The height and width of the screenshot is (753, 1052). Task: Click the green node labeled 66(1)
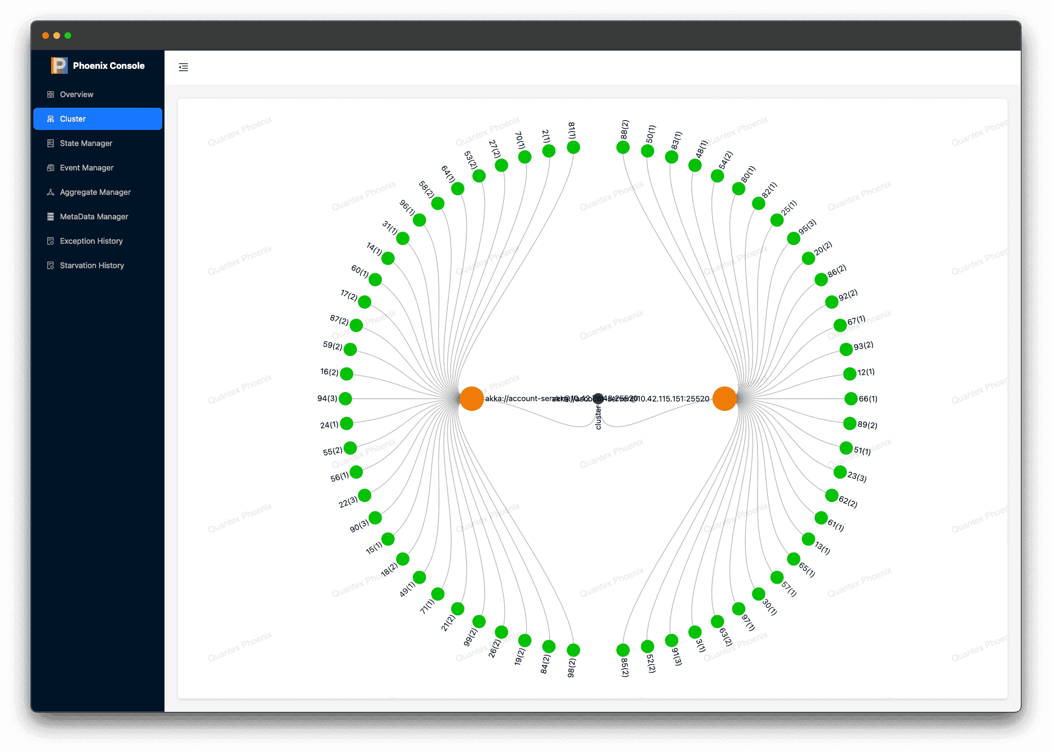click(x=851, y=399)
